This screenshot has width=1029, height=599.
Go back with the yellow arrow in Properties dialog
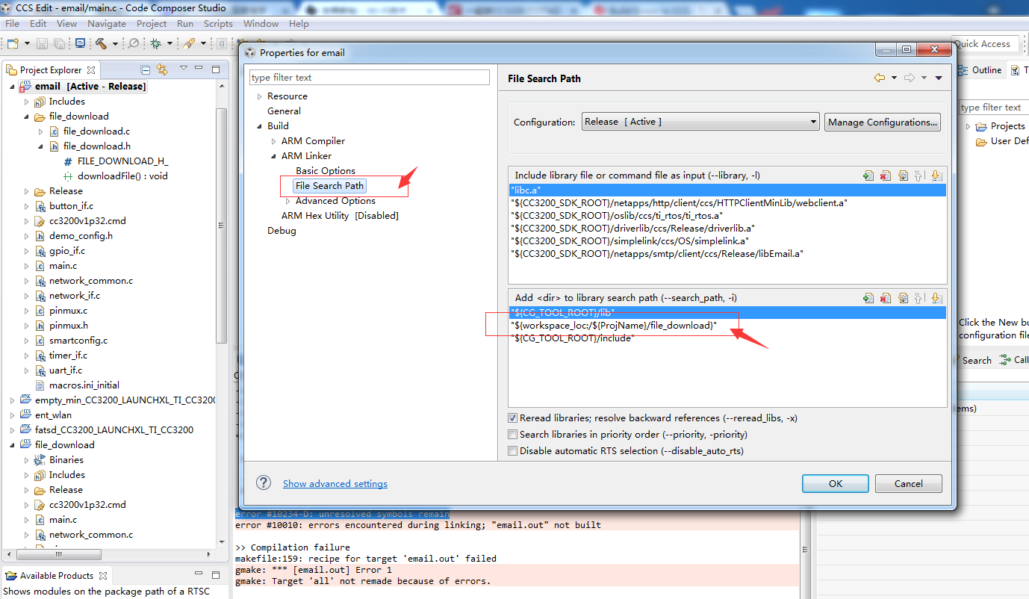pos(880,78)
